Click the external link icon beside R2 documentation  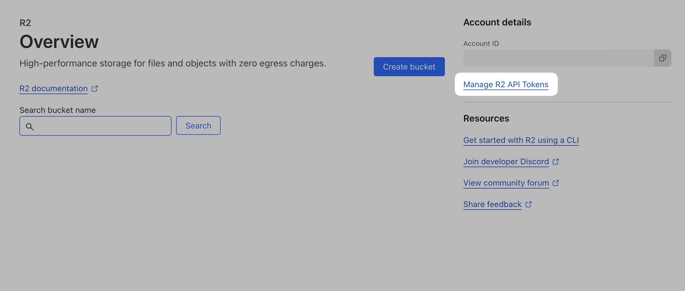[95, 89]
